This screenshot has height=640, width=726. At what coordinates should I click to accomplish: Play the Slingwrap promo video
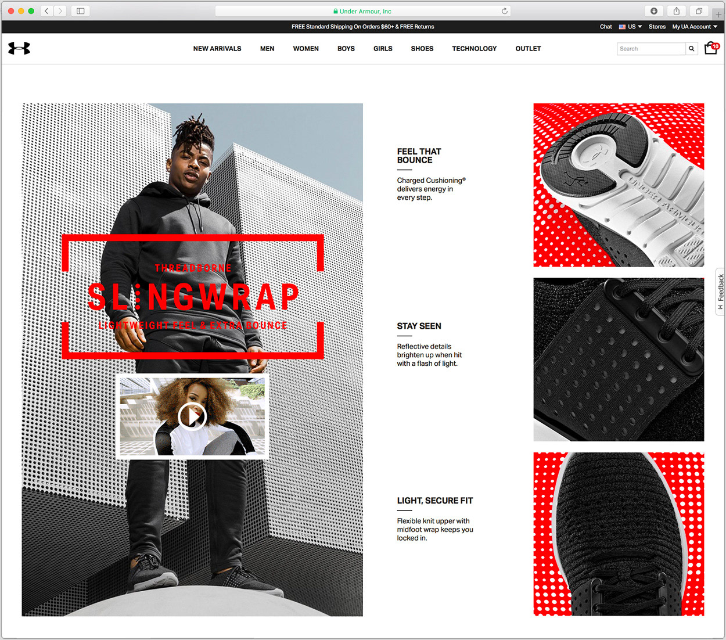(x=192, y=416)
